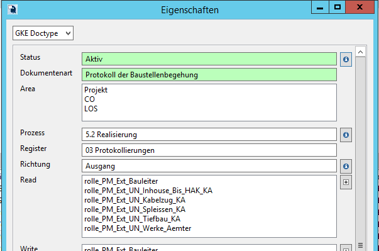Screen dimensions: 379x251
Task: Select LOS in the Area list
Action: (x=91, y=109)
